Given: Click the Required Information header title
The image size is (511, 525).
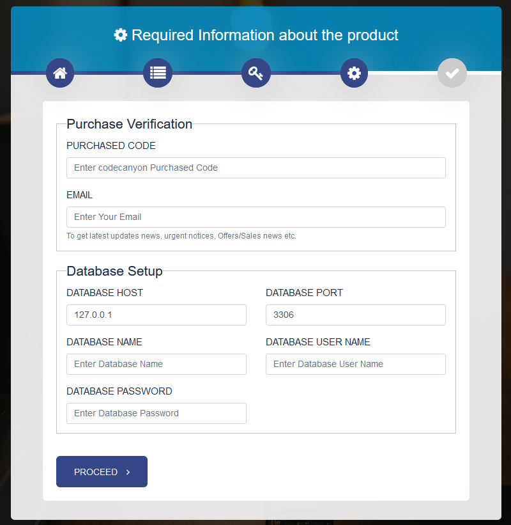Looking at the screenshot, I should (x=264, y=35).
